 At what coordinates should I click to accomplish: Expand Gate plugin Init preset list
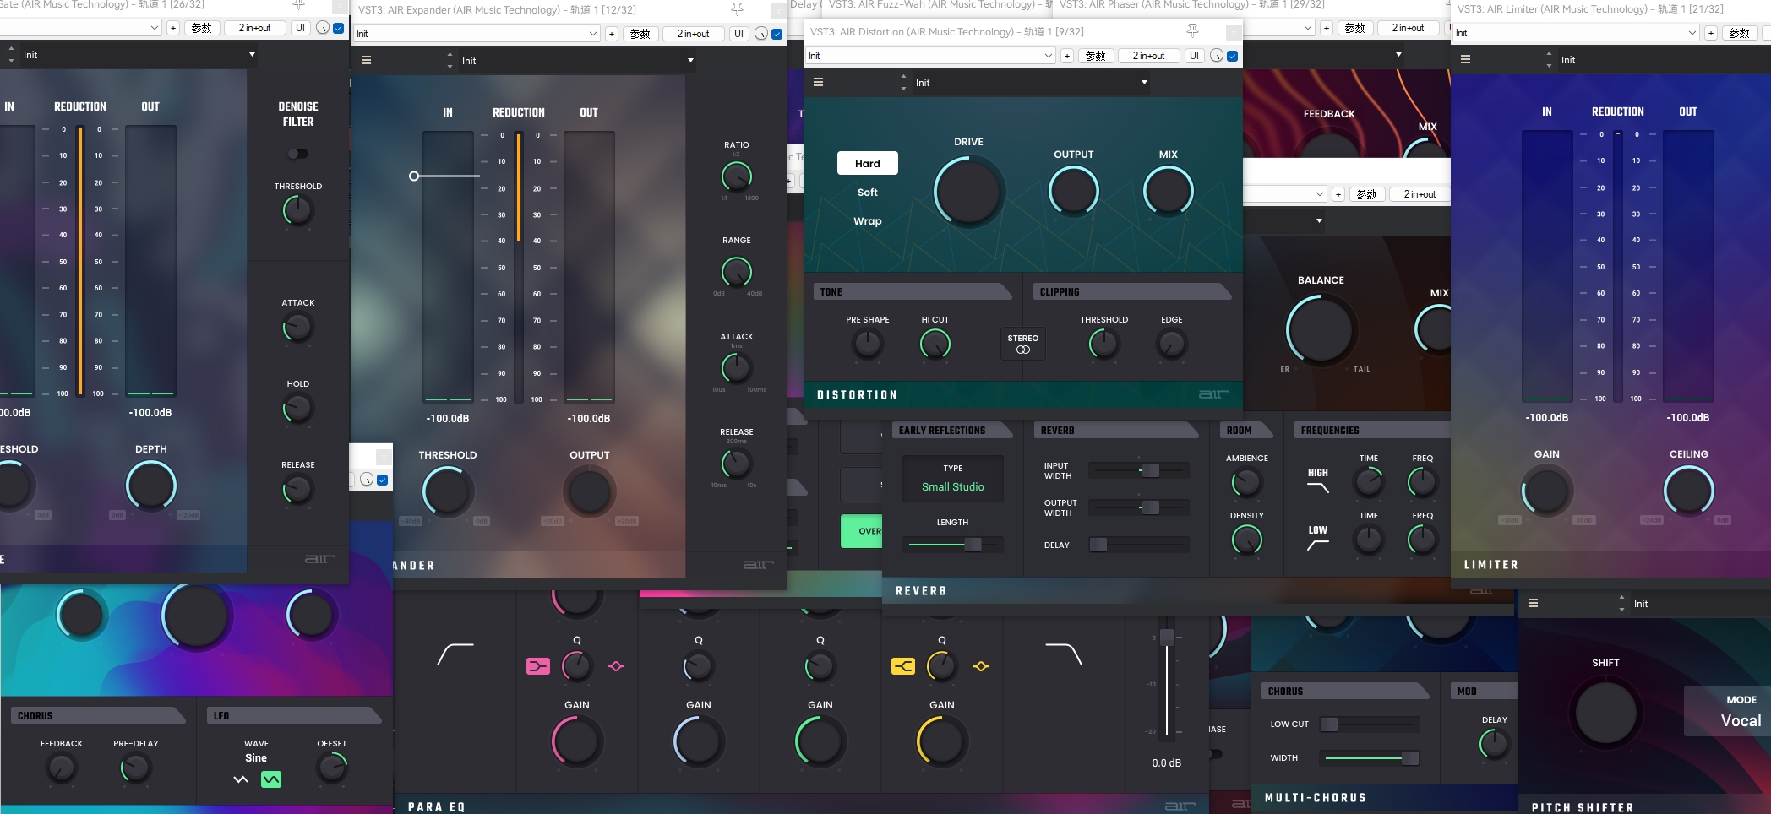click(139, 55)
